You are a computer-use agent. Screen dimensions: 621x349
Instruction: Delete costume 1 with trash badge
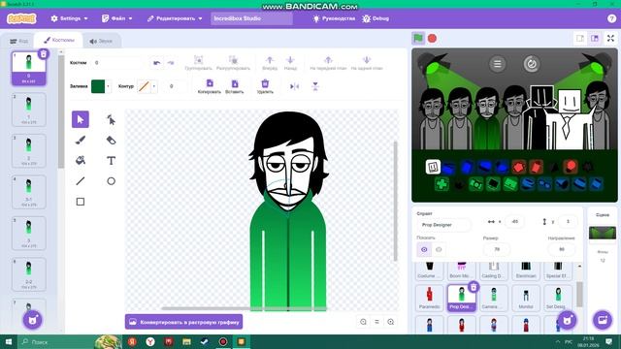click(x=44, y=54)
